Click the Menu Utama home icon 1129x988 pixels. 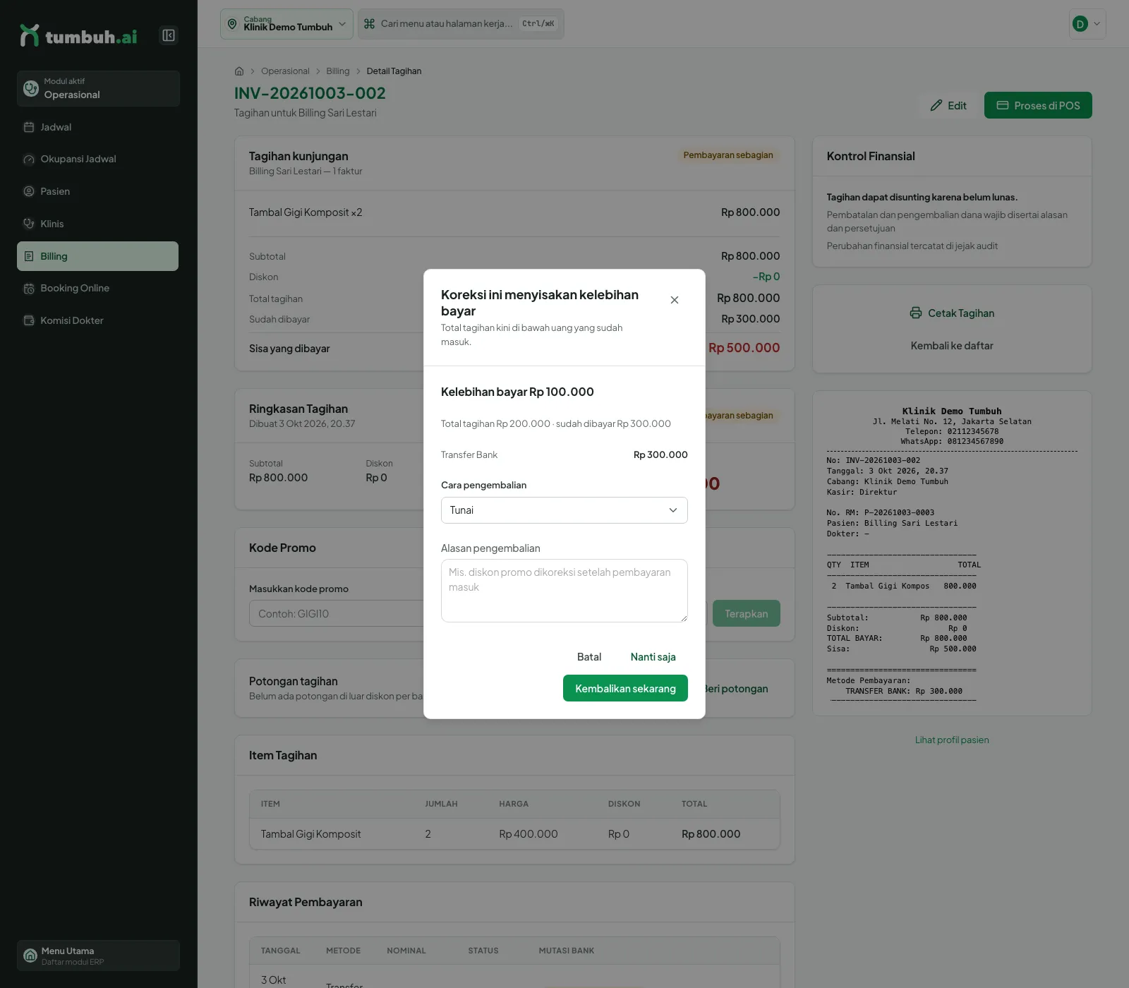(x=30, y=956)
